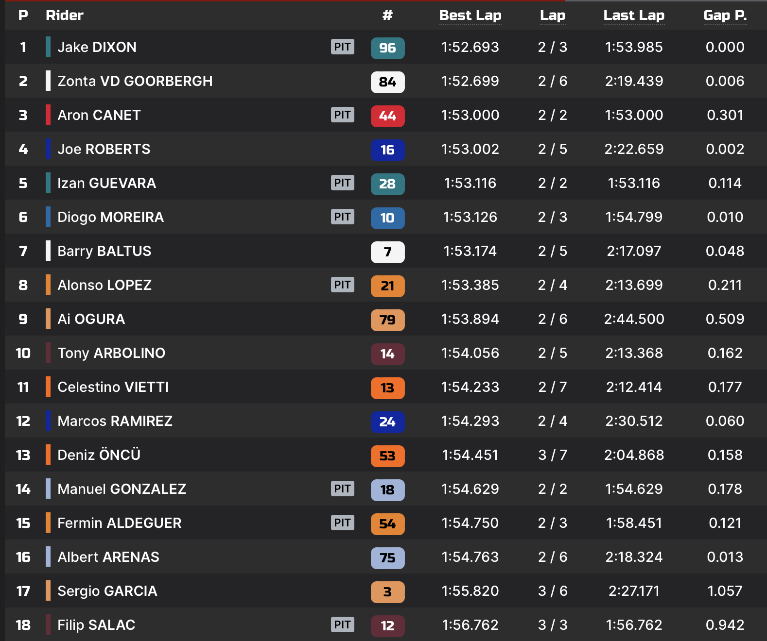Click the Rider column header
The image size is (767, 641).
65,16
